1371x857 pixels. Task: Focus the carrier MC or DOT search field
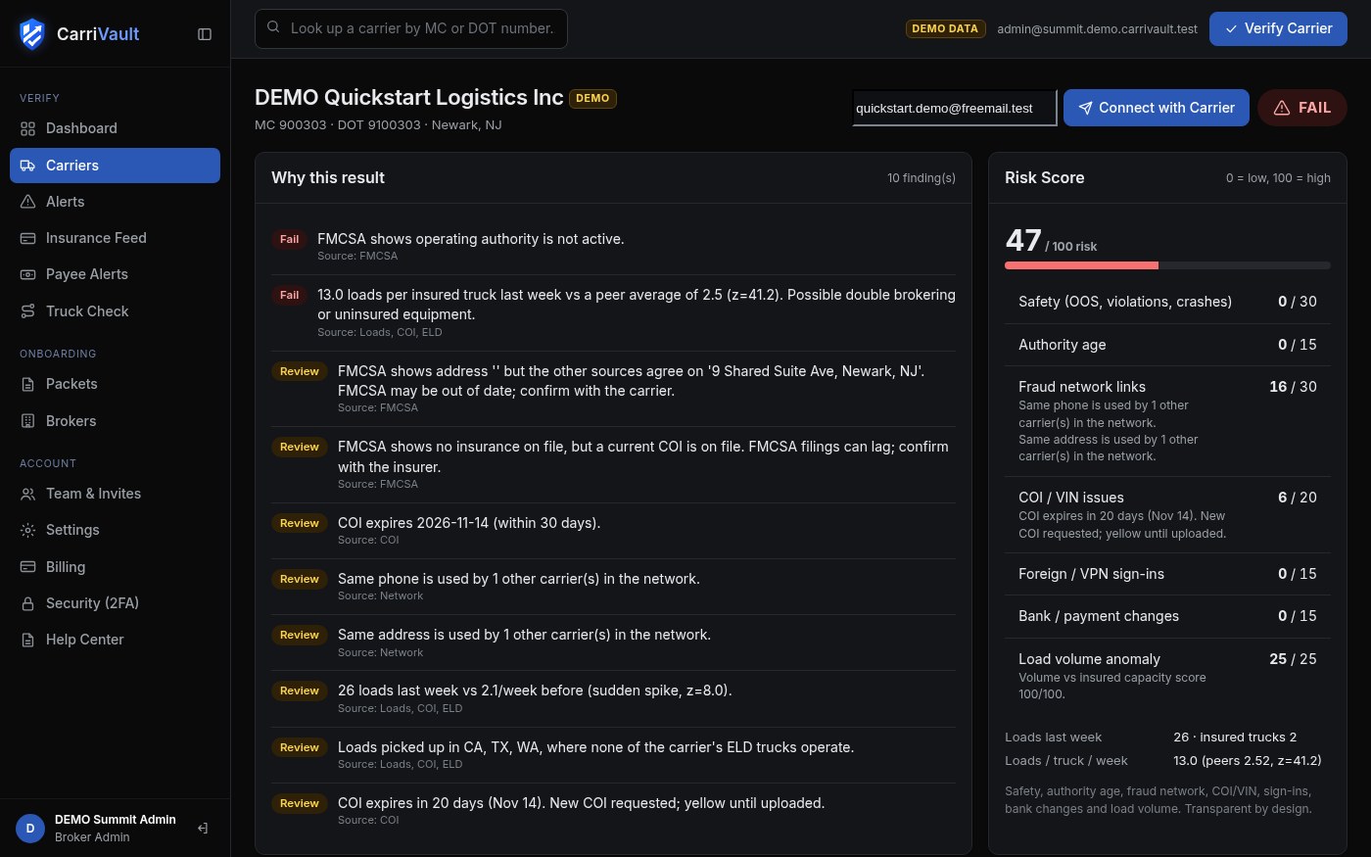411,28
